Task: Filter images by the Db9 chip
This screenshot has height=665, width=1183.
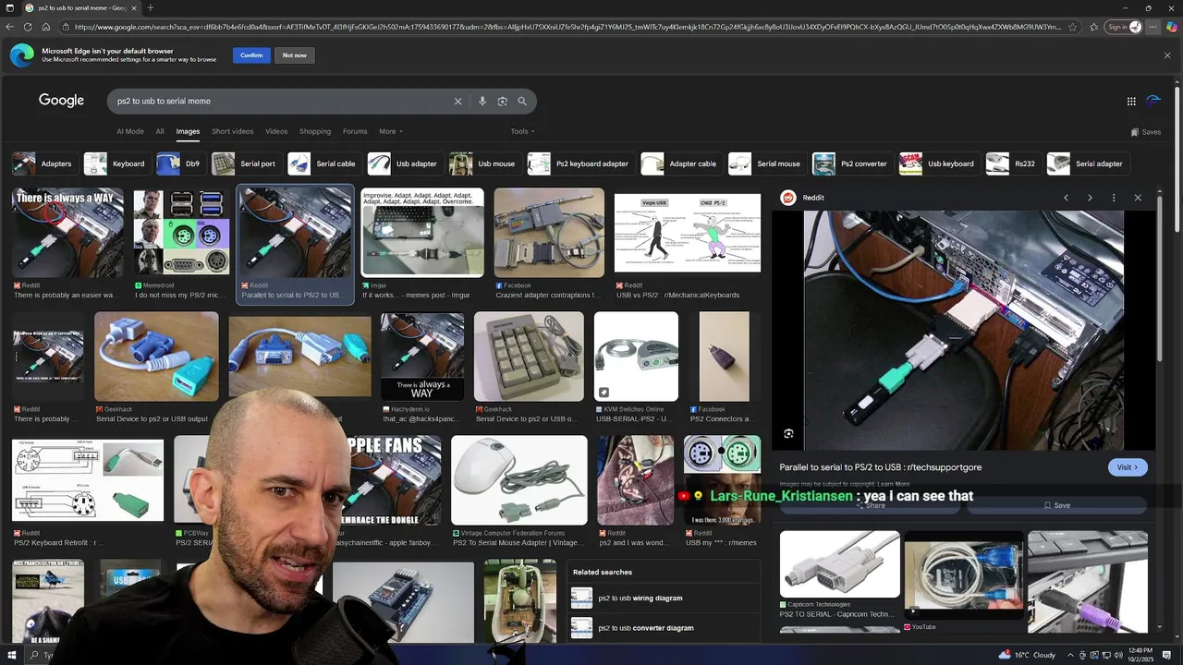Action: [x=180, y=163]
